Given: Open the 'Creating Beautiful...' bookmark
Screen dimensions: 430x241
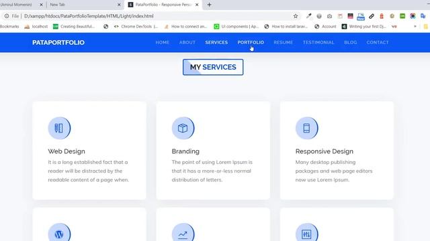Looking at the screenshot, I should [x=74, y=27].
